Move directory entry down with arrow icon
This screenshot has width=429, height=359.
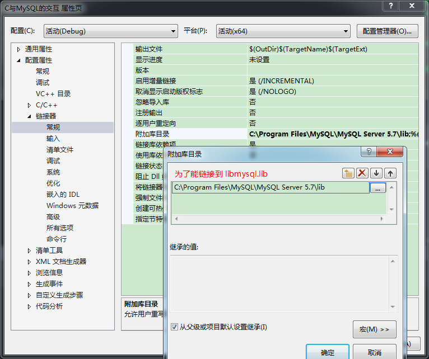(x=377, y=173)
